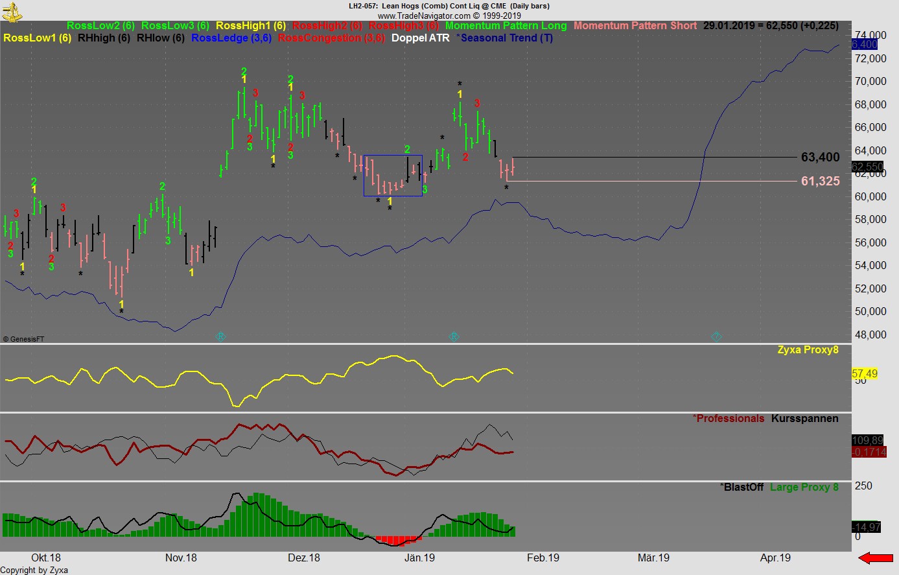Click the Momentum Pattern Long label

506,26
